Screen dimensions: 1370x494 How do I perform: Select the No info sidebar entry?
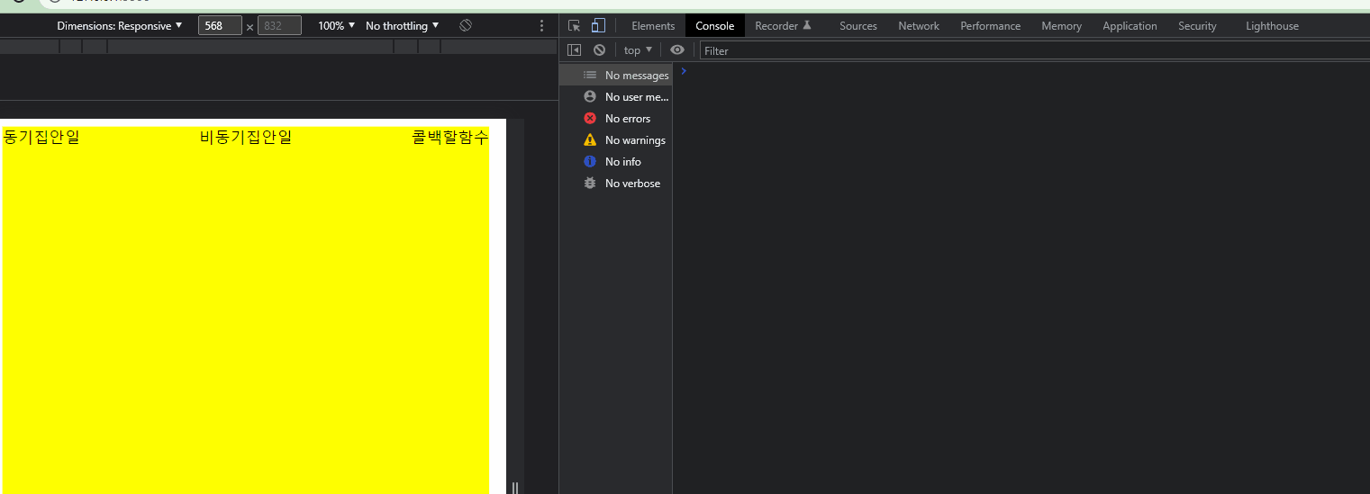click(616, 162)
